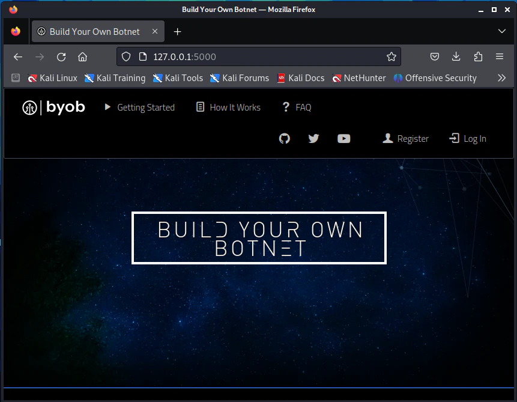Open a new tab with the plus button
The image size is (517, 402).
click(177, 32)
